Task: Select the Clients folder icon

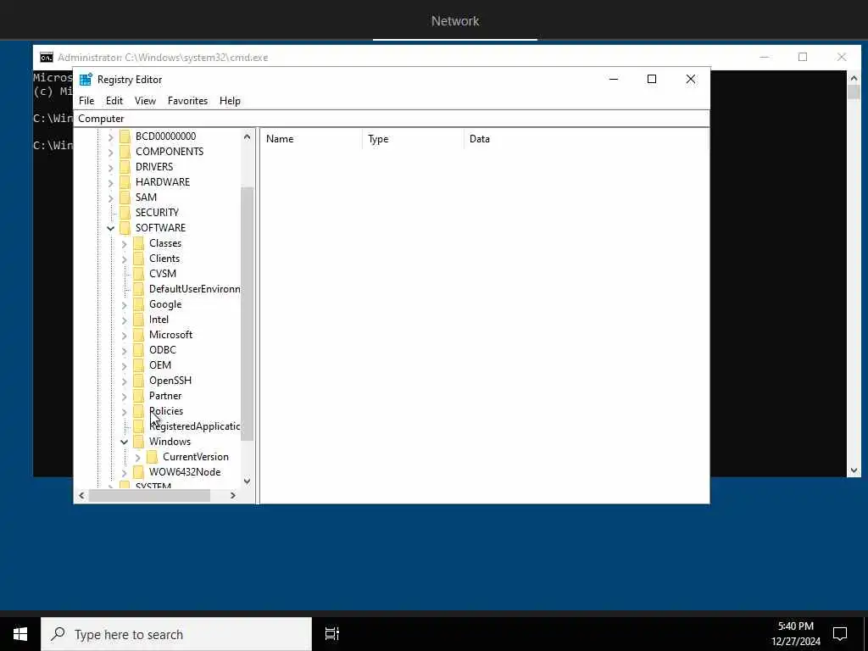Action: click(139, 258)
